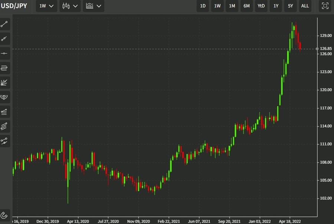Image resolution: width=334 pixels, height=224 pixels.
Task: Click the Nov 09, 2020 date label
Action: (138, 221)
